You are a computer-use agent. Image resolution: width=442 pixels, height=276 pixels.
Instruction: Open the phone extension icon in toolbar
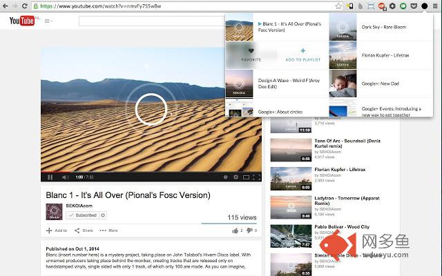tap(350, 6)
